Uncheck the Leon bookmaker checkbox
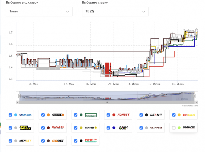The image size is (205, 152). 141,115
